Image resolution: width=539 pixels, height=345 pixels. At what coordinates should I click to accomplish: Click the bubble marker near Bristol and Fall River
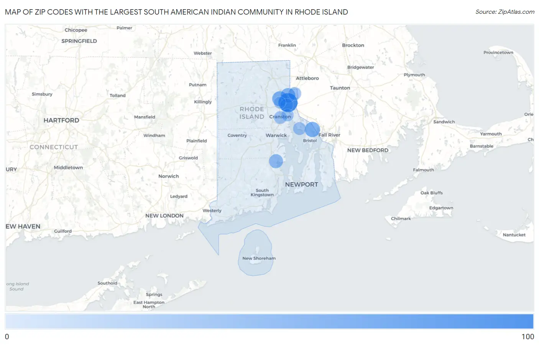pos(312,129)
